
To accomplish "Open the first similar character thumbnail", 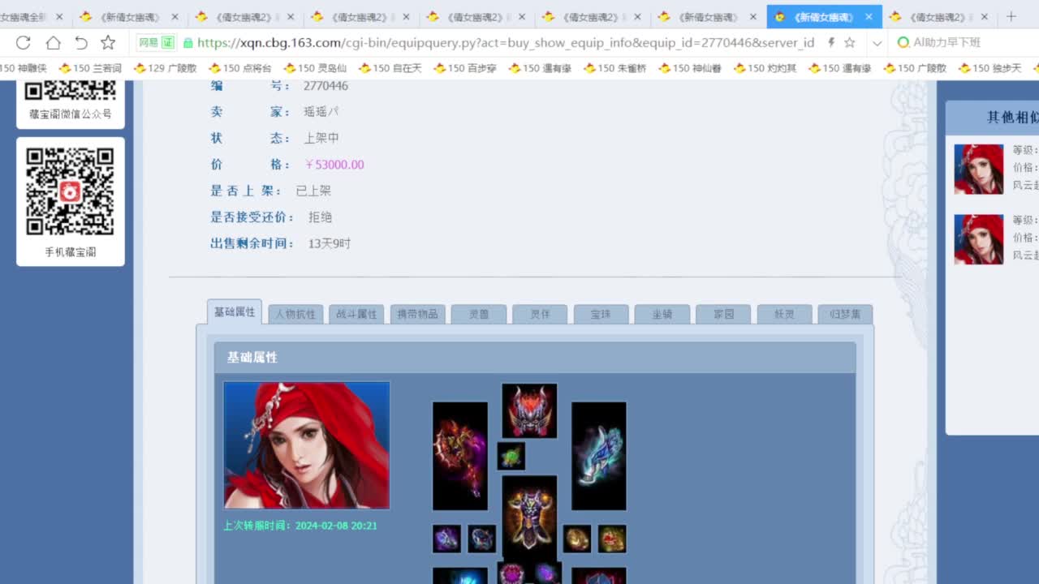I will pyautogui.click(x=978, y=170).
